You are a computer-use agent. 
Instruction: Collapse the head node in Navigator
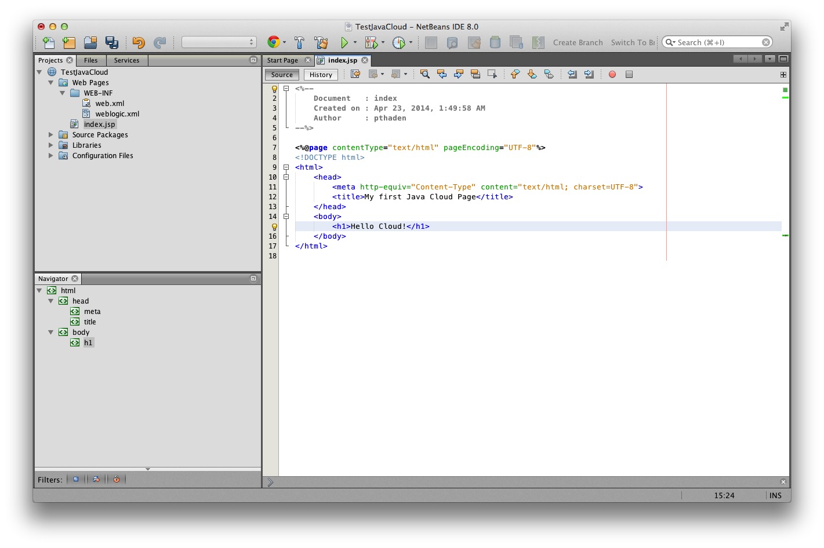pos(51,301)
